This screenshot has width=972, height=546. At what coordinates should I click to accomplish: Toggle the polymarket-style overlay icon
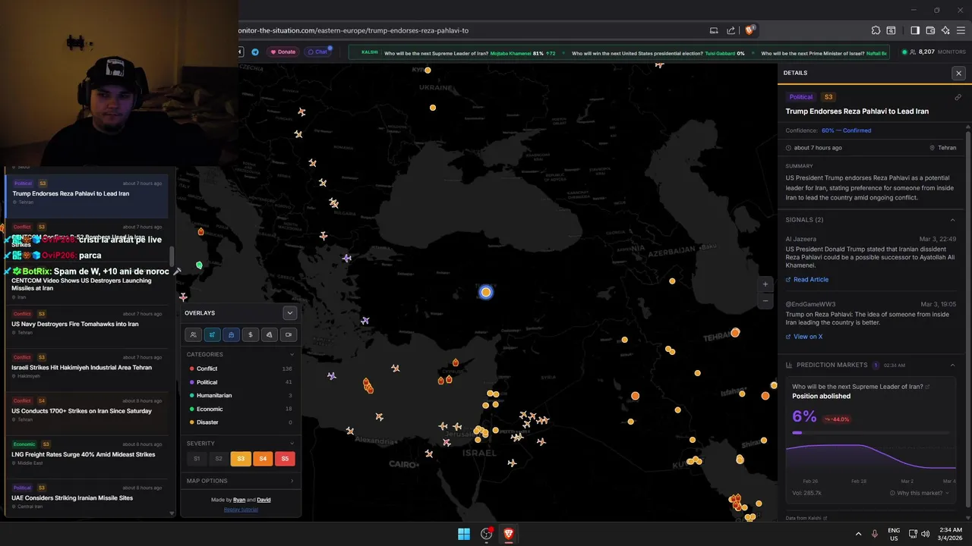tap(269, 334)
